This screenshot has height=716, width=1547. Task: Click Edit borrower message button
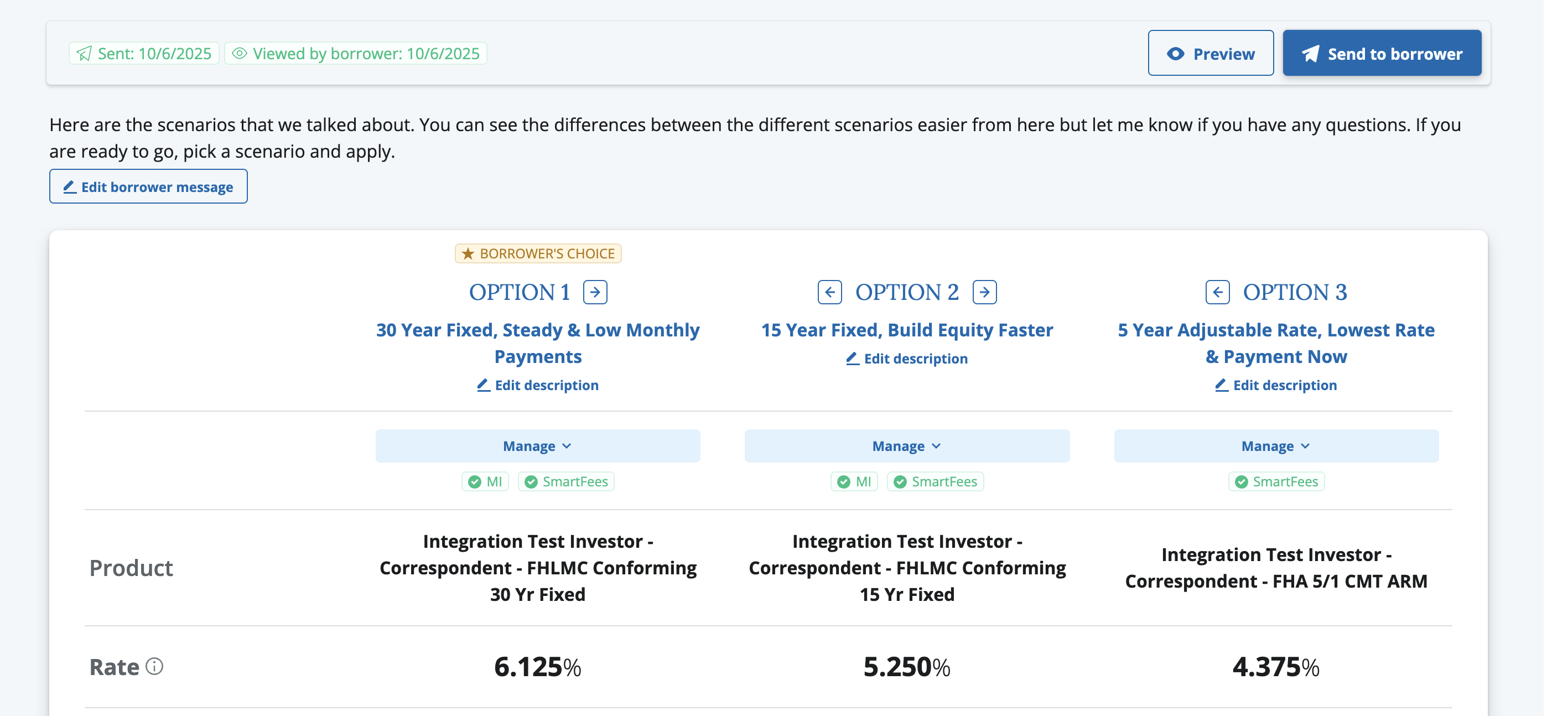coord(148,187)
